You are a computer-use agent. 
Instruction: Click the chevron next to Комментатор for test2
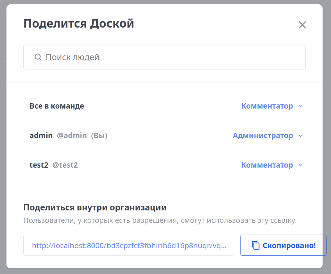[x=300, y=165]
